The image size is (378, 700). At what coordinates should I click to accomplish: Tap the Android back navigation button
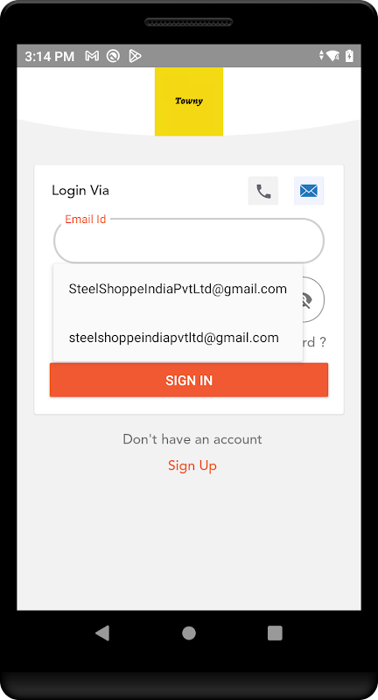pos(102,633)
